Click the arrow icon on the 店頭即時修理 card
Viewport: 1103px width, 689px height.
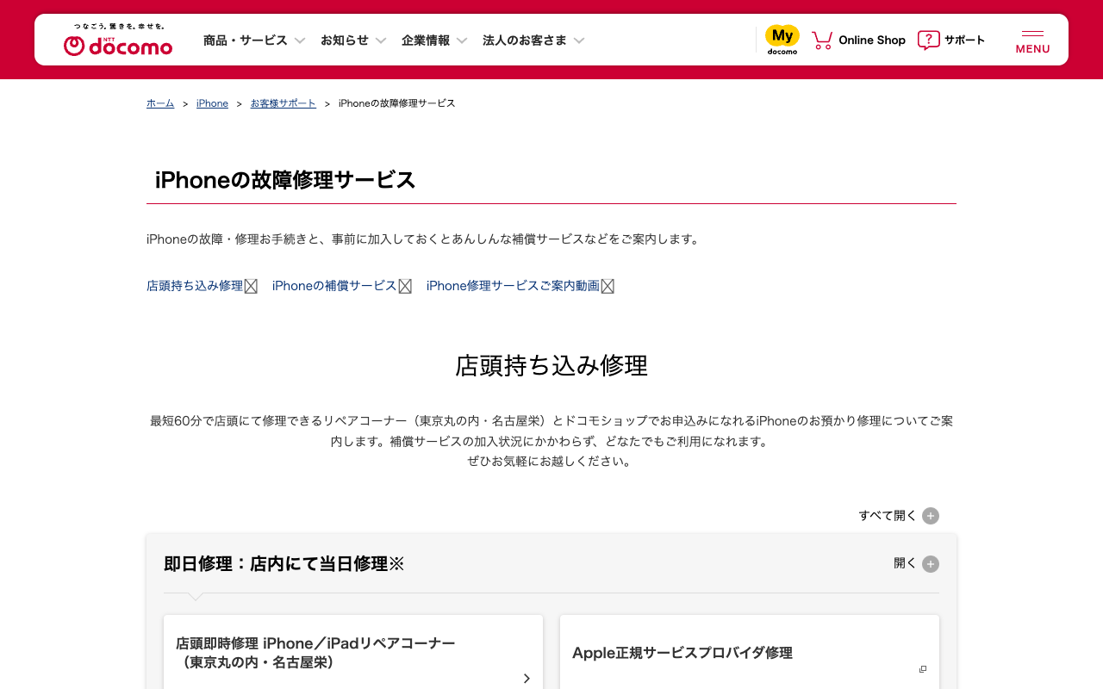click(x=527, y=679)
